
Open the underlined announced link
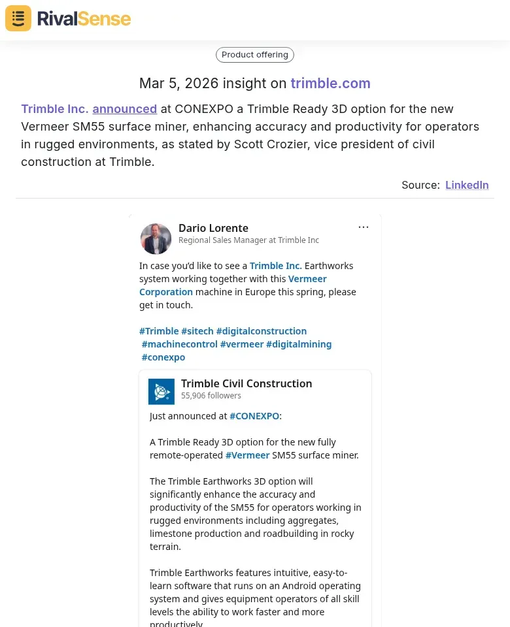[124, 109]
